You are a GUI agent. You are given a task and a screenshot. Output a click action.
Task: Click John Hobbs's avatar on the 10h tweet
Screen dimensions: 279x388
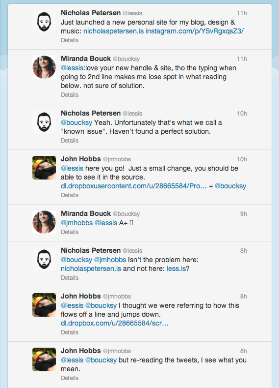coord(44,168)
